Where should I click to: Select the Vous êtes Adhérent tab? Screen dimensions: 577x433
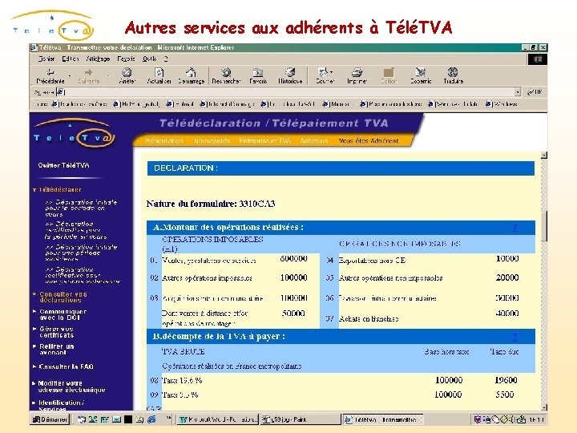(369, 140)
